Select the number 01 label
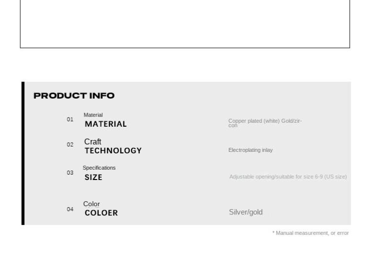This screenshot has width=370, height=253. pos(70,119)
